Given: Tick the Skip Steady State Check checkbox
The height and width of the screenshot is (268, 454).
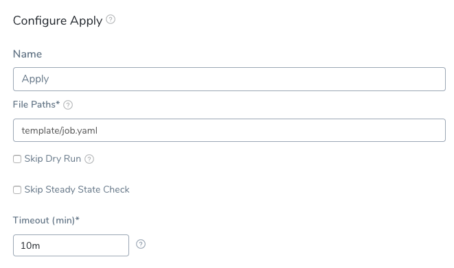Looking at the screenshot, I should [17, 190].
